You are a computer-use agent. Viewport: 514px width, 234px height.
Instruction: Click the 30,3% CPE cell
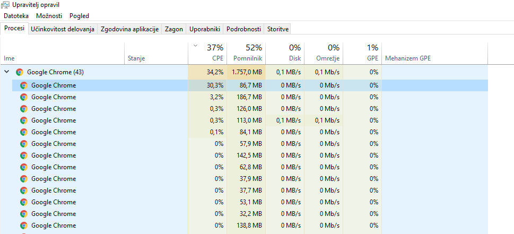(207, 85)
